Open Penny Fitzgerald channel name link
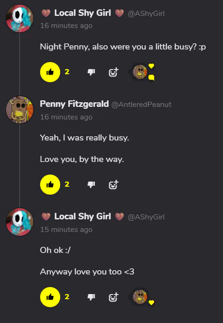Viewport: 223px width, 323px height. 74,104
